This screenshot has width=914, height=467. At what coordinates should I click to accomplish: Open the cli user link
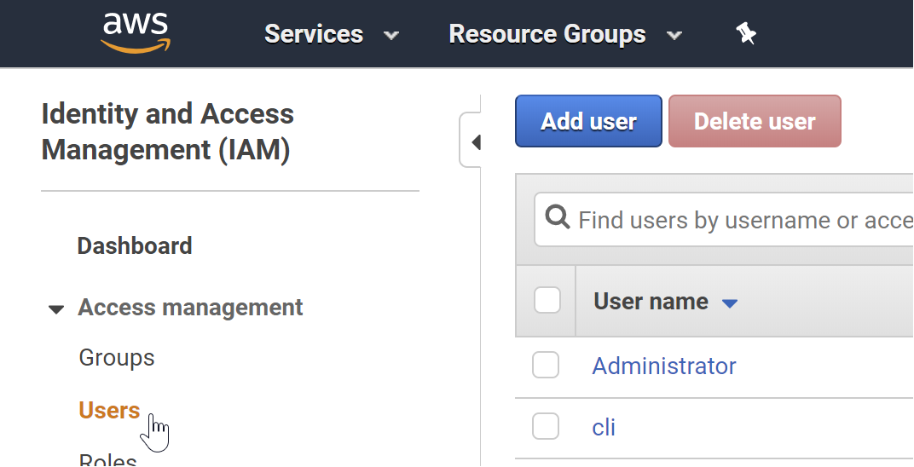click(604, 426)
